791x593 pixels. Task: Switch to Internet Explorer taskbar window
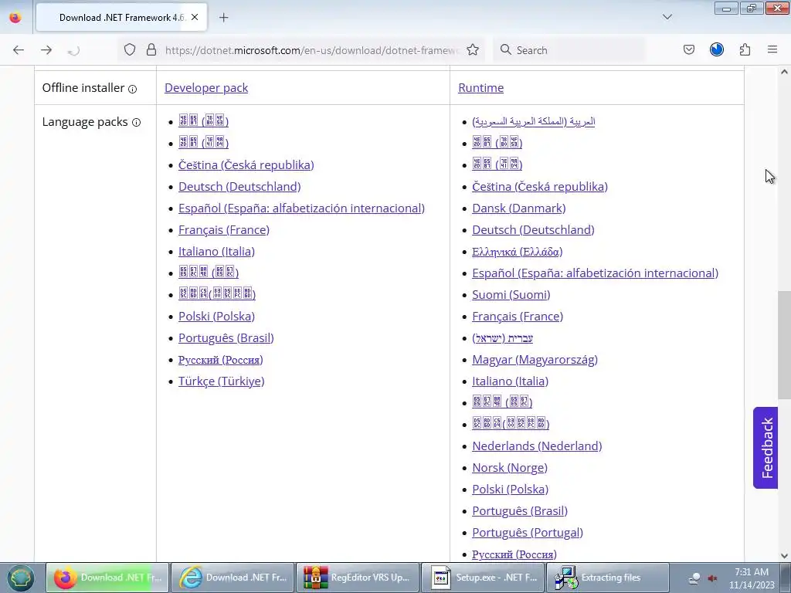click(233, 578)
